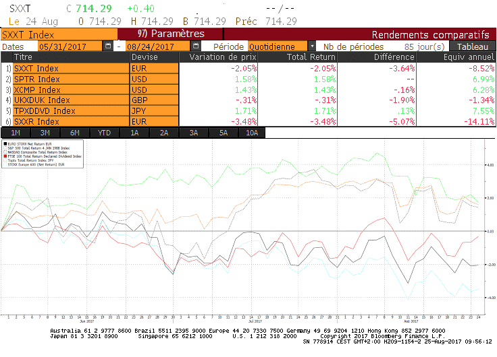Click the orange S&P 500 legend swatch
Screen dimensions: 497x357
click(5, 148)
